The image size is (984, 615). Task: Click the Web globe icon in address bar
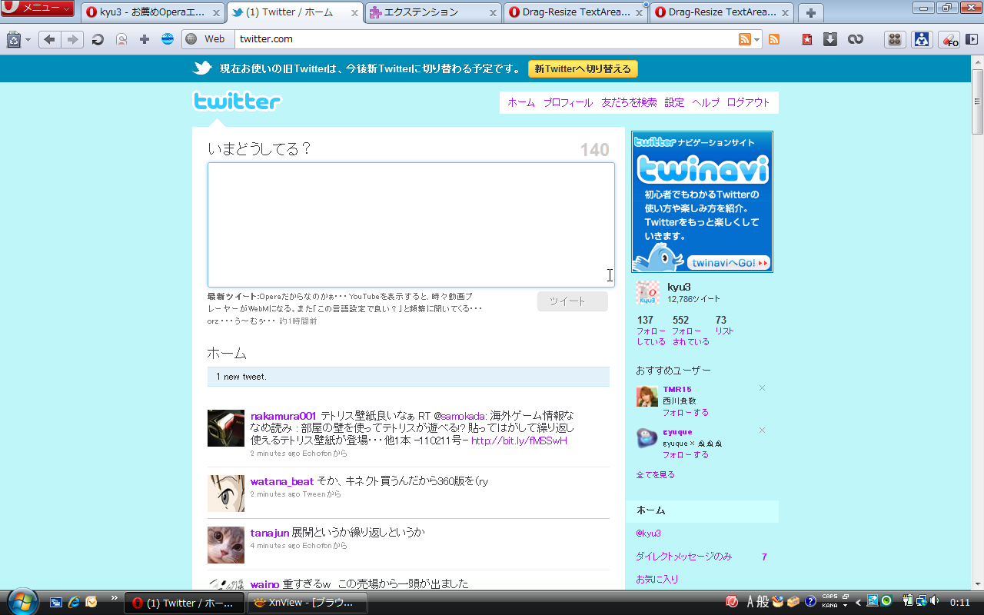pyautogui.click(x=191, y=39)
